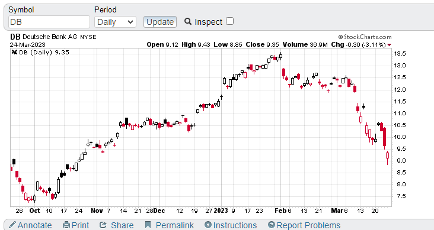This screenshot has width=434, height=230.
Task: Click the 10.0 price axis label
Action: point(400,137)
